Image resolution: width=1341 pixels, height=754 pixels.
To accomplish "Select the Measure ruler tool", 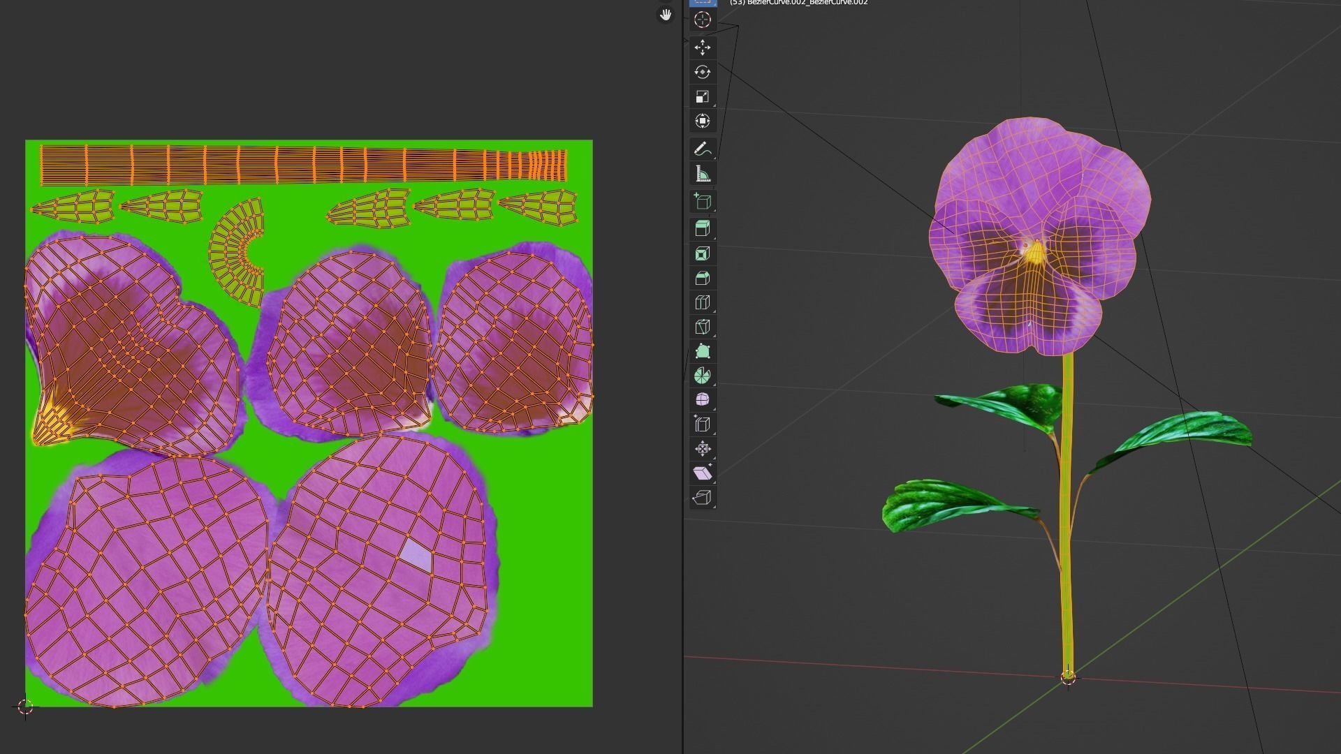I will 703,173.
